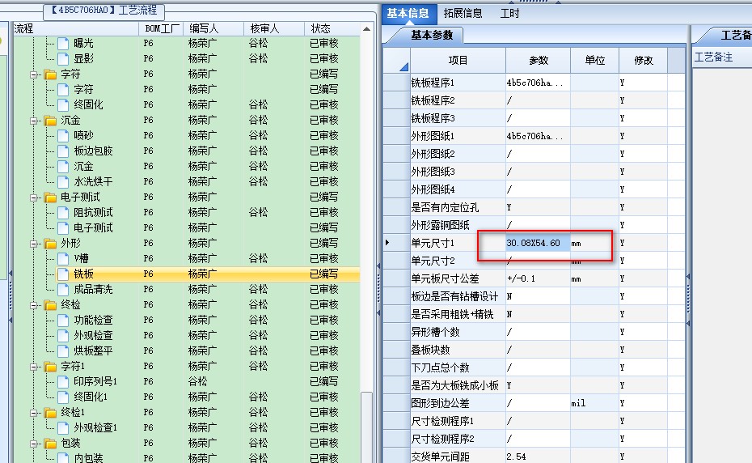Screen dimensions: 752x463
Task: Click the 曝光 document icon in the tree
Action: [63, 43]
